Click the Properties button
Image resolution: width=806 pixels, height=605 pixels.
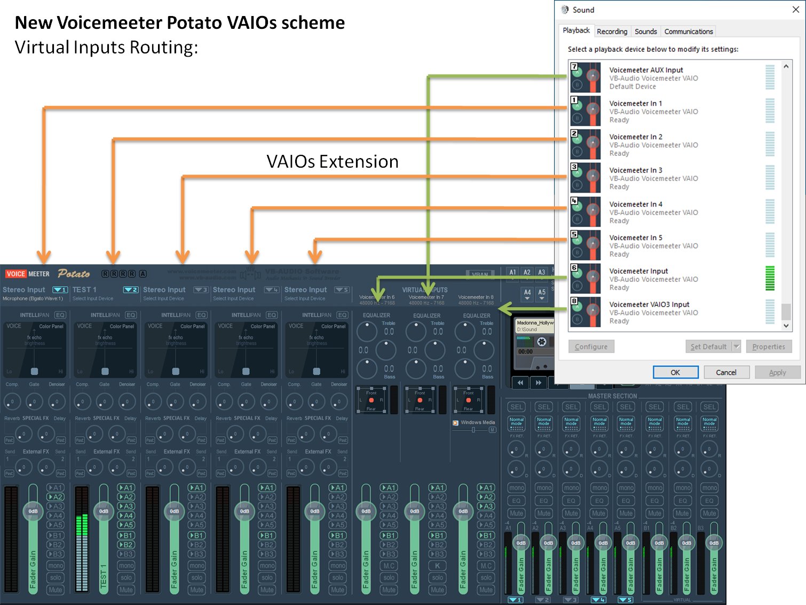(769, 347)
